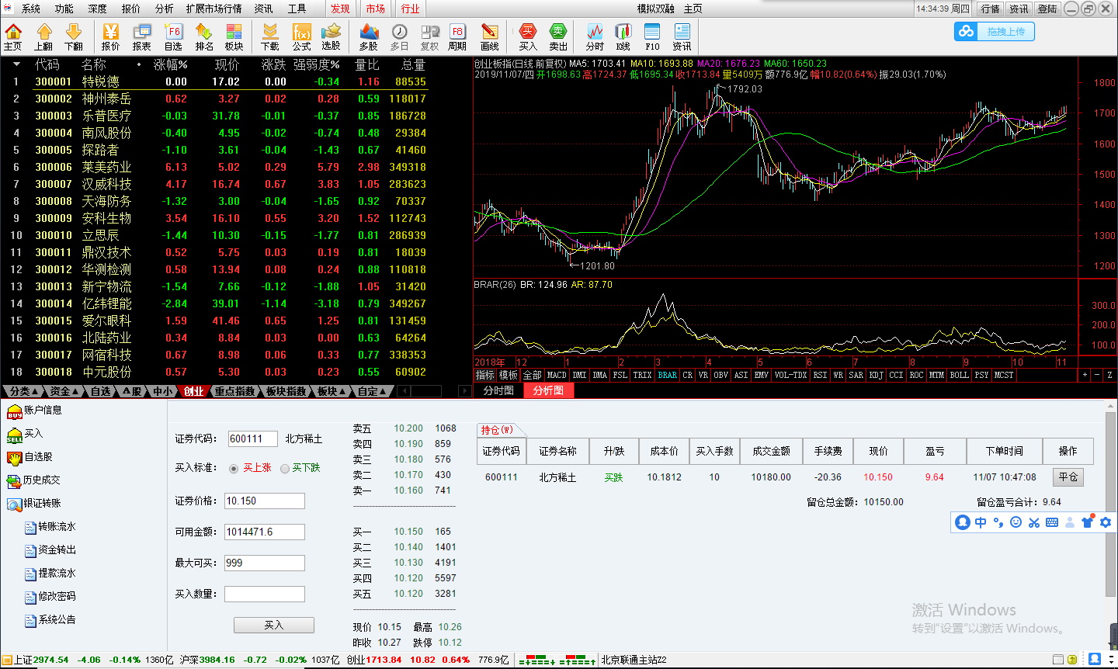1118x669 pixels.
Task: Open the 报价 quotes icon
Action: coord(111,36)
